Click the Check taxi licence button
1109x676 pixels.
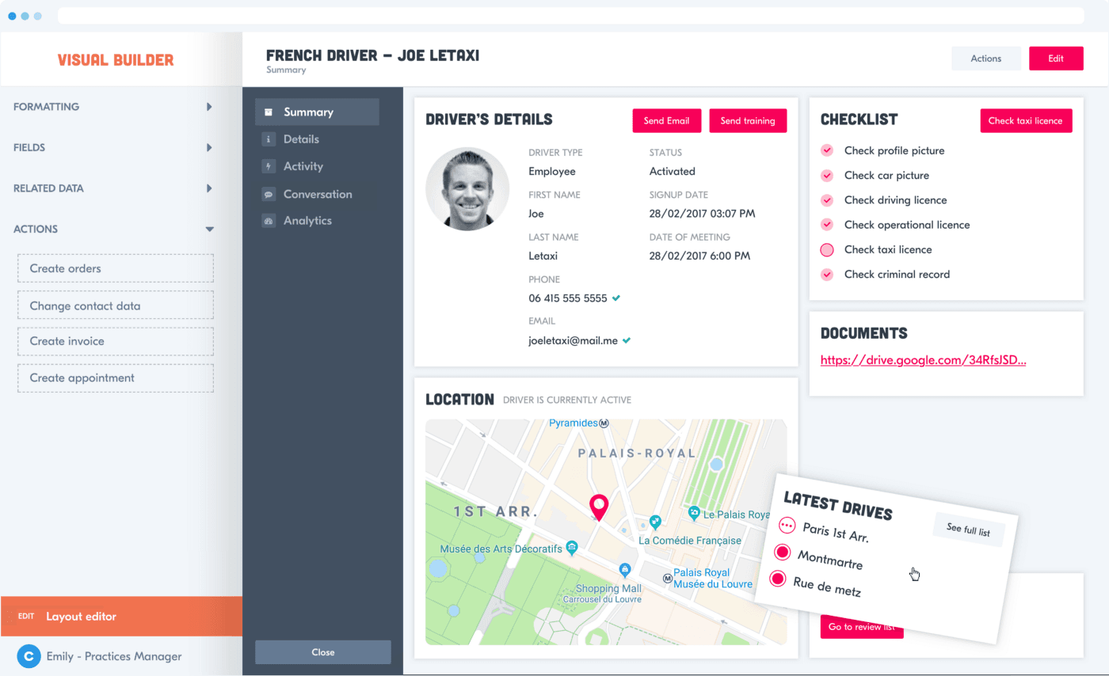click(1026, 120)
